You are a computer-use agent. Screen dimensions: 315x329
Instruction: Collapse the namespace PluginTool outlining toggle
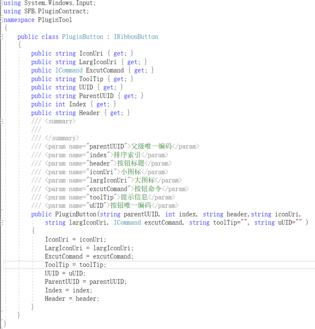[x=1, y=20]
